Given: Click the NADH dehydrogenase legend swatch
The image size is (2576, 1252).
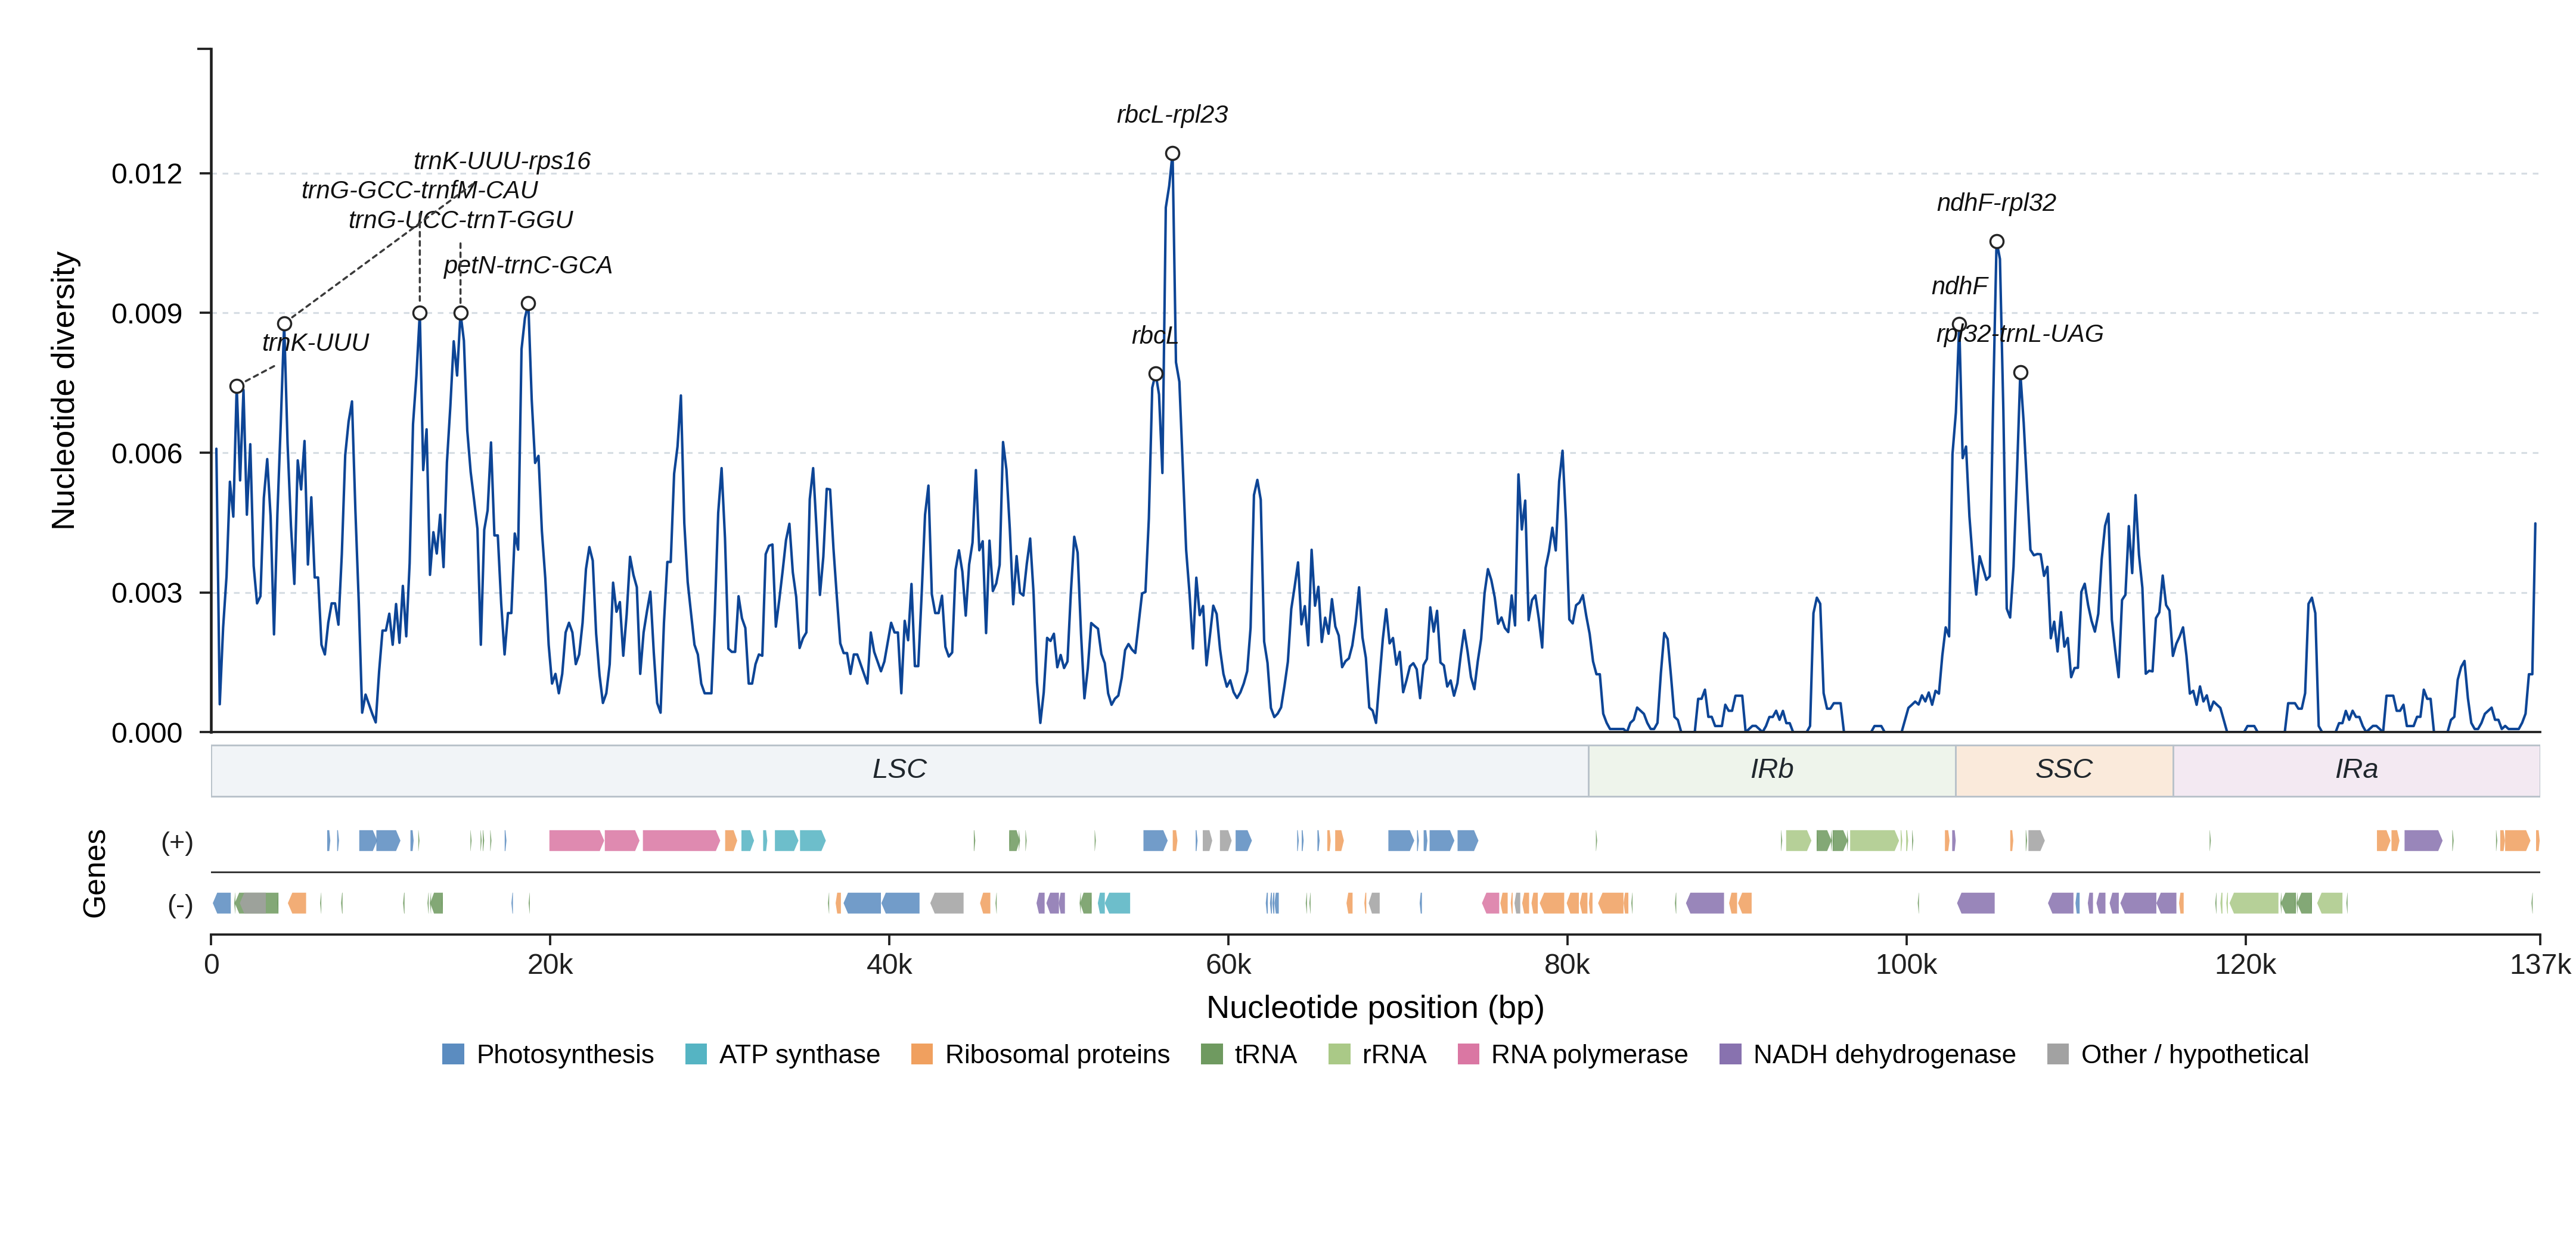Looking at the screenshot, I should coord(1730,1054).
